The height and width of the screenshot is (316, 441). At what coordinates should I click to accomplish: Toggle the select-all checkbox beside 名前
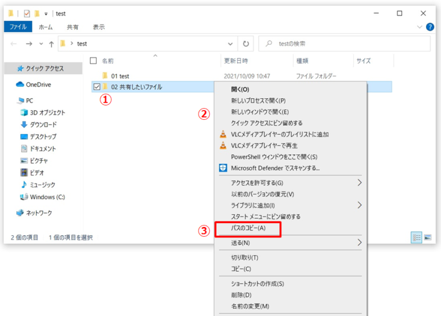tap(94, 60)
